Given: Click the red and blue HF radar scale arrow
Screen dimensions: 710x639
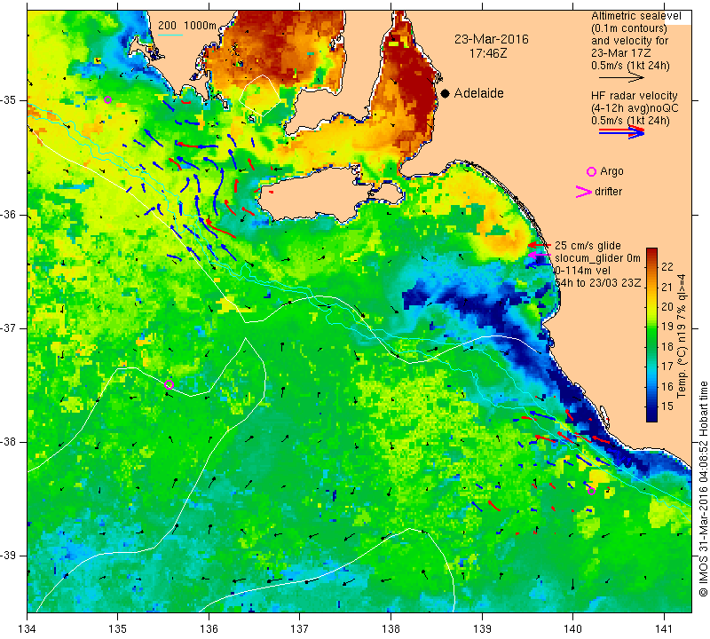Looking at the screenshot, I should click(x=622, y=131).
